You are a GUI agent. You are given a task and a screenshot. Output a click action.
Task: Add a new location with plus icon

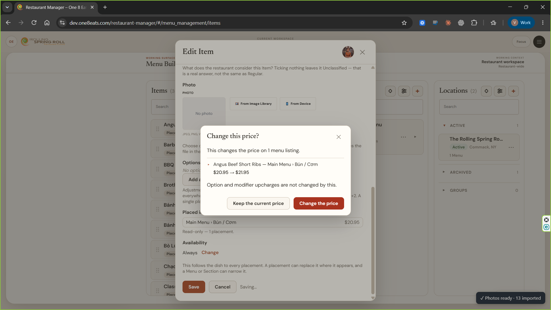point(513,91)
